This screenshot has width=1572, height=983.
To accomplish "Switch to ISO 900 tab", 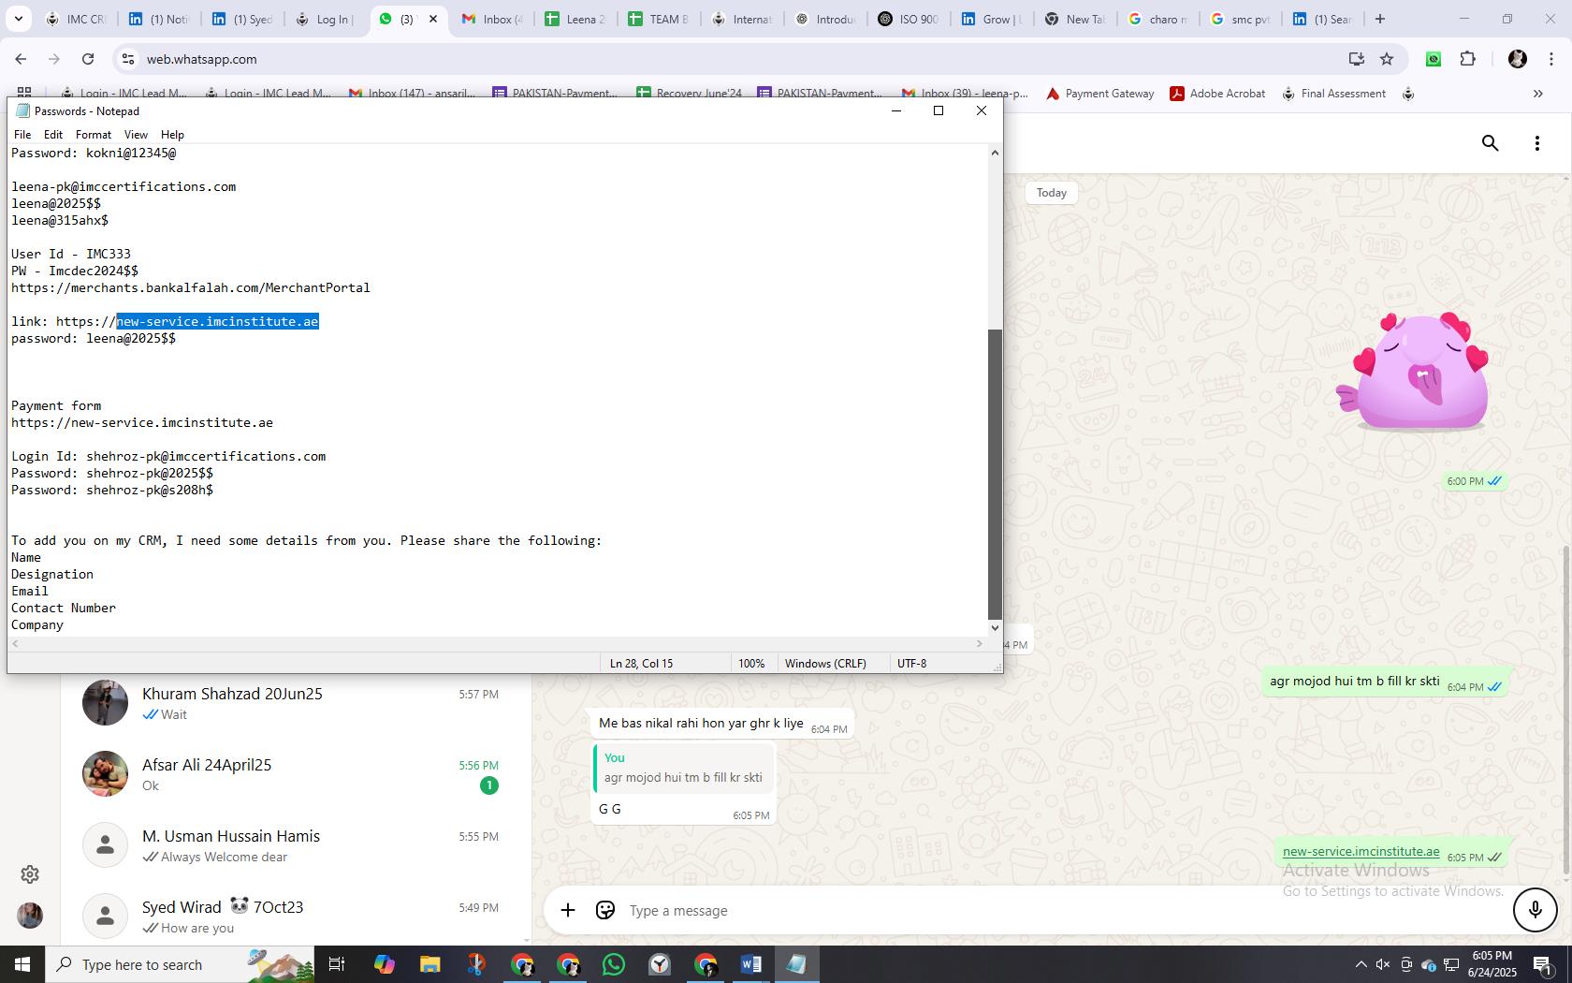I will coord(907,19).
